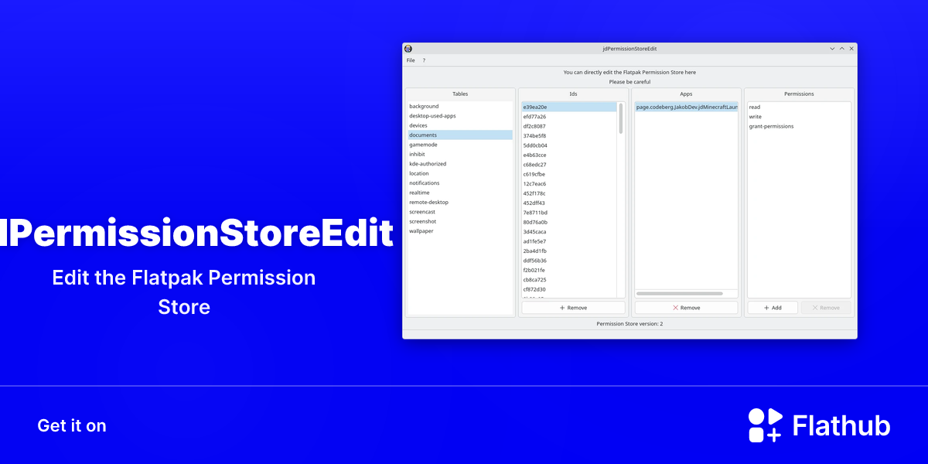Select id e4b63cce

point(569,155)
